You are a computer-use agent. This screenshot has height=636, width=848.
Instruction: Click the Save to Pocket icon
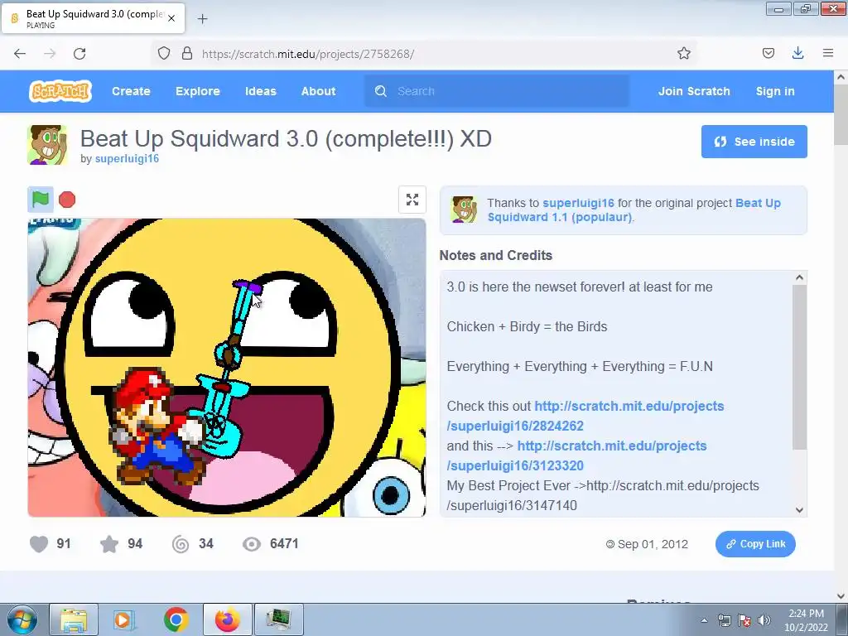pos(768,53)
